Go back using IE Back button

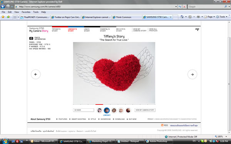pos(3,7)
